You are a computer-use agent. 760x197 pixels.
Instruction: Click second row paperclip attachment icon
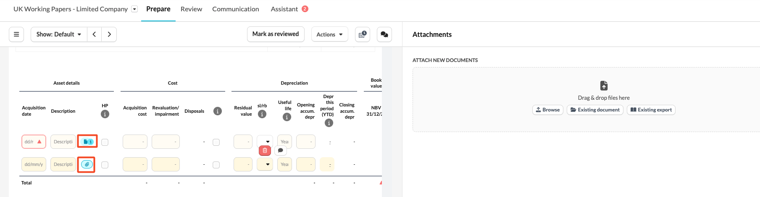tap(87, 164)
